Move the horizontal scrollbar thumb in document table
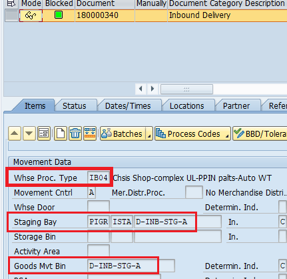287x279 pixels. click(x=186, y=89)
